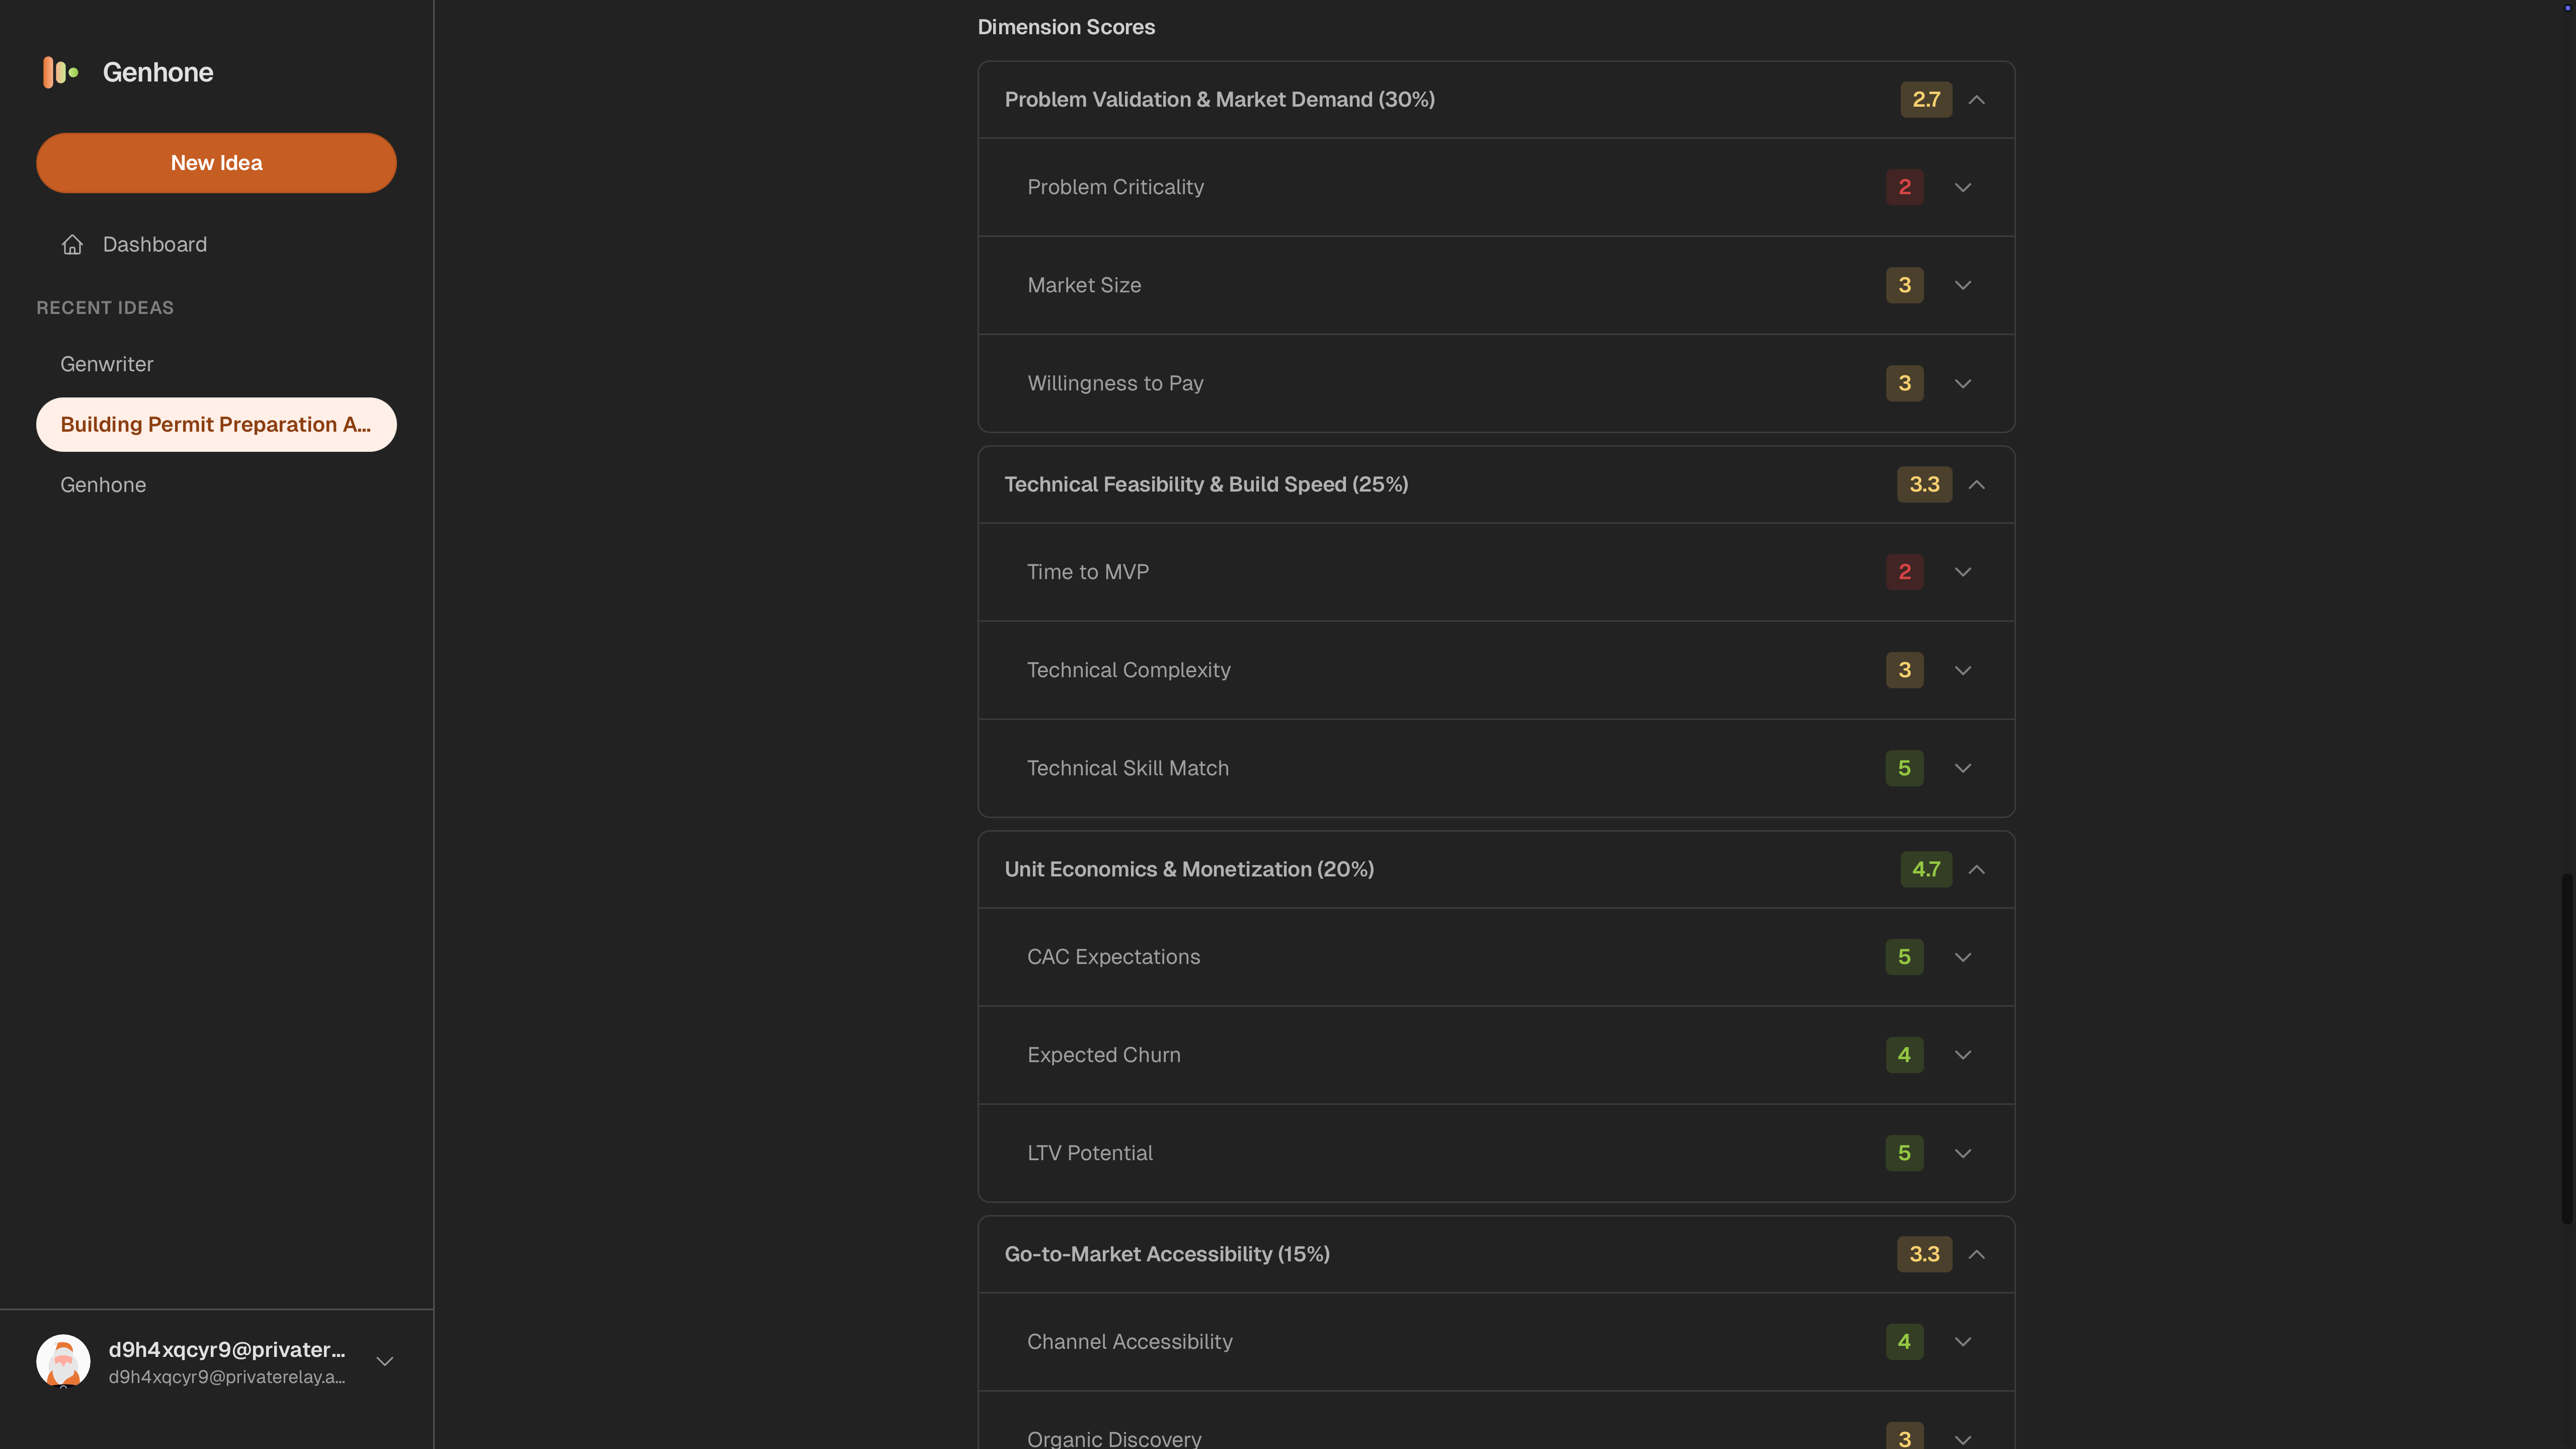The width and height of the screenshot is (2576, 1449).
Task: Click the 2.7 Problem Validation score badge
Action: pyautogui.click(x=1926, y=100)
